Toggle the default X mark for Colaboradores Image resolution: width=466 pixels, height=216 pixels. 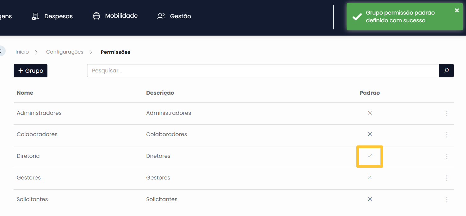[x=370, y=134]
